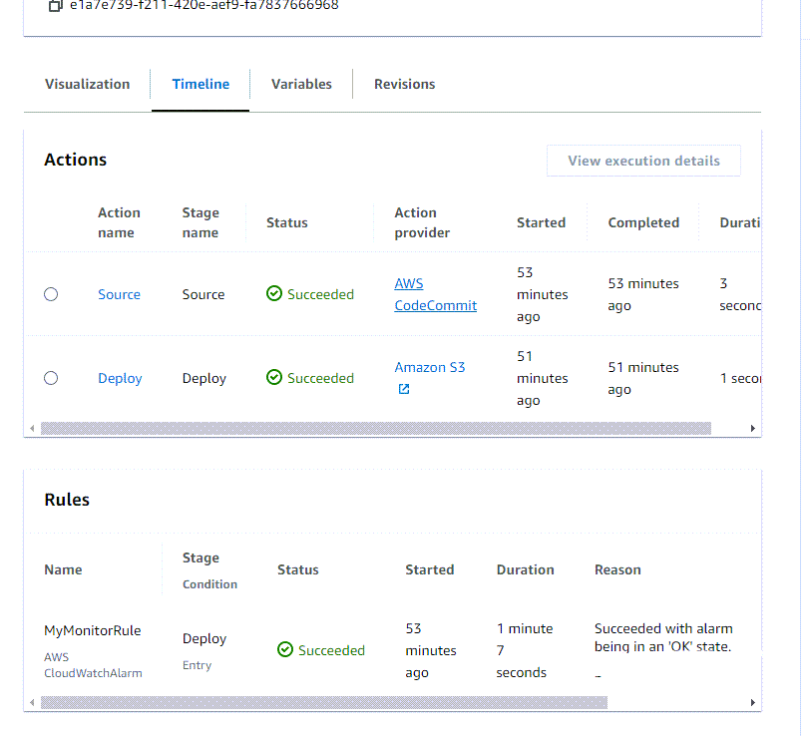
Task: Open the Source action details link
Action: click(x=119, y=294)
